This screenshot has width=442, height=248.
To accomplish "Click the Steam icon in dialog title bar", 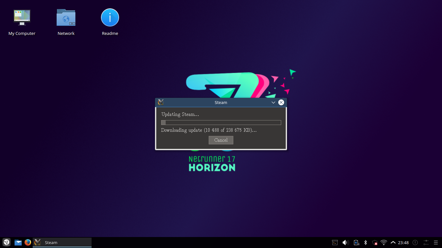I will [161, 102].
